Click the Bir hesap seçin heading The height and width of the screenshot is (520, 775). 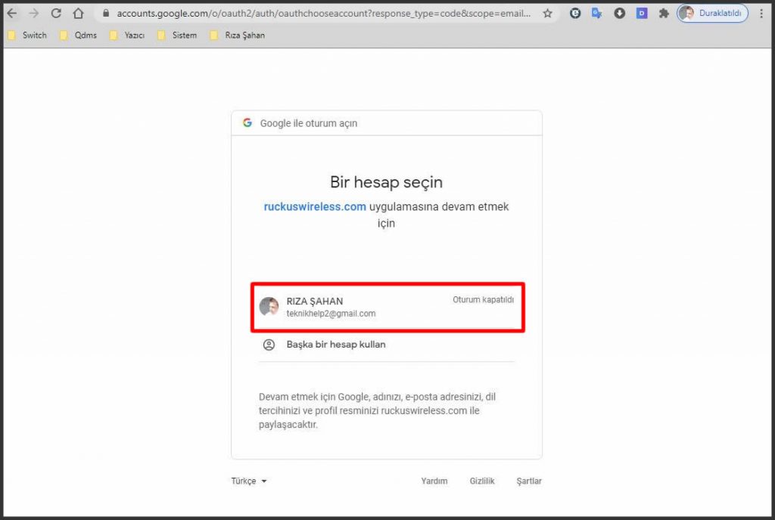[x=387, y=182]
